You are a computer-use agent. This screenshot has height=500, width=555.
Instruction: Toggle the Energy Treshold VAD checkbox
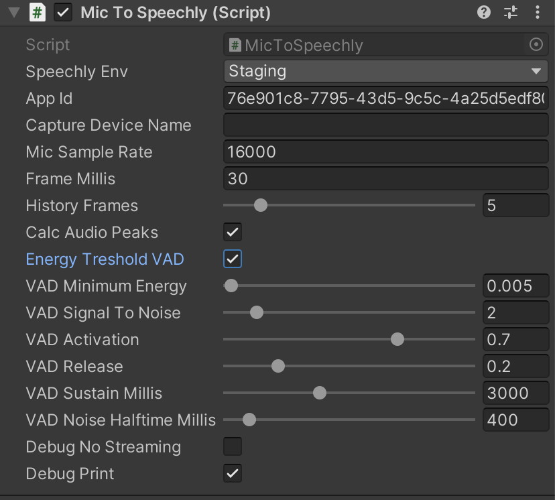[233, 259]
